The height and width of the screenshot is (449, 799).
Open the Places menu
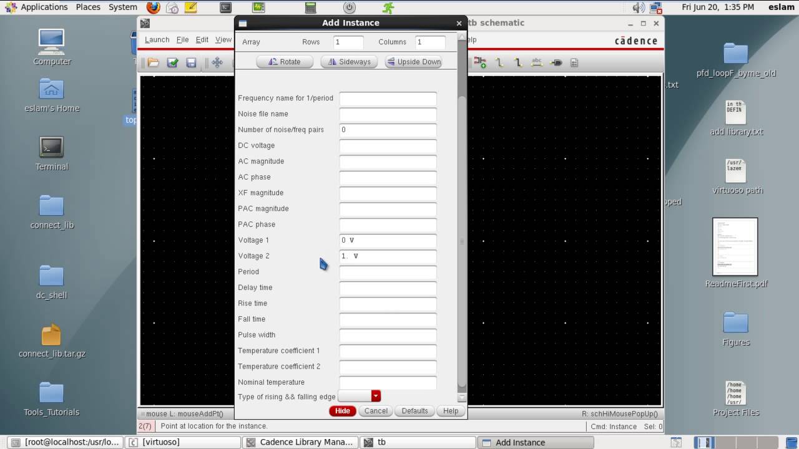88,7
